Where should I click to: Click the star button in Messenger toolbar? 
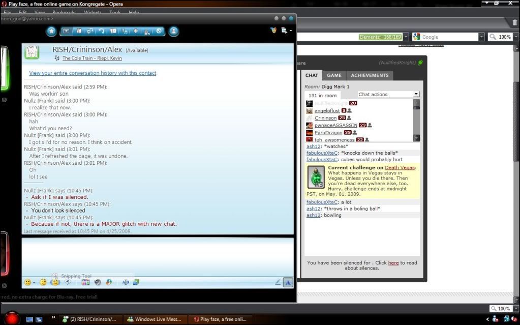(51, 31)
